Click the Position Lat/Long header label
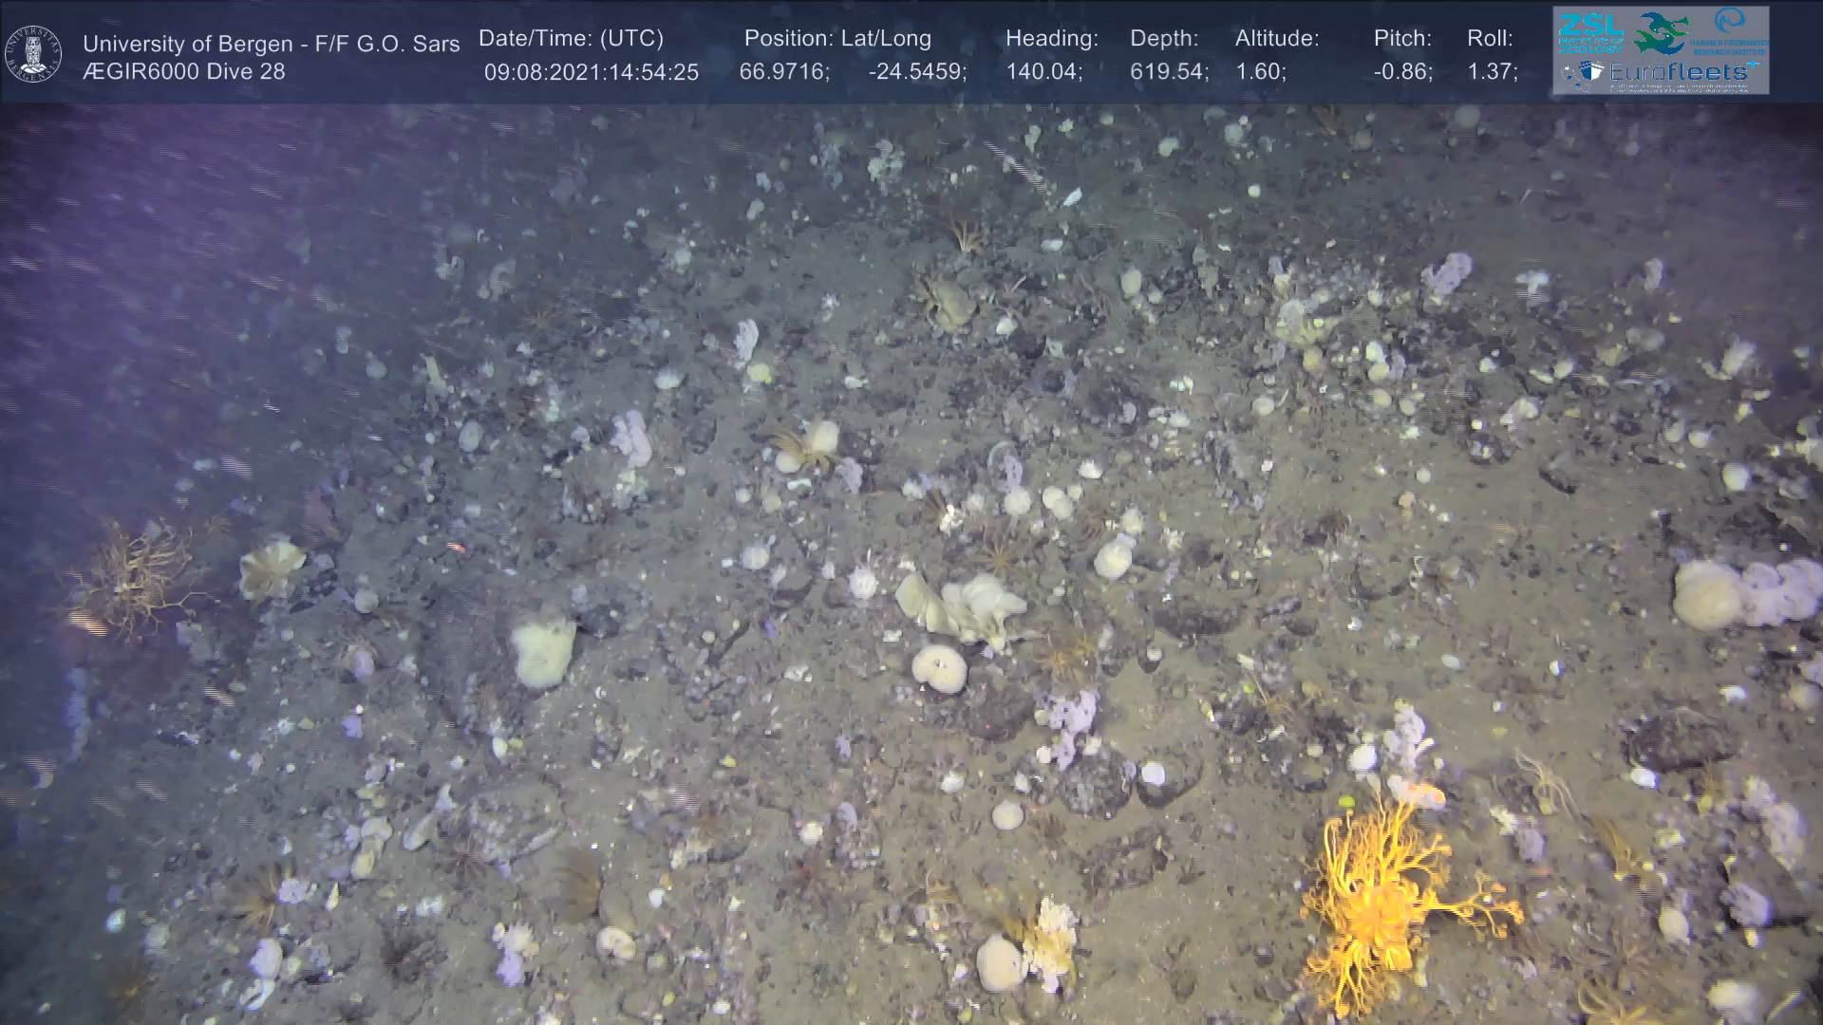The height and width of the screenshot is (1025, 1823). pyautogui.click(x=836, y=39)
